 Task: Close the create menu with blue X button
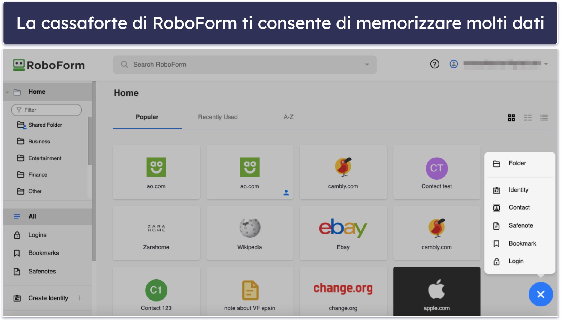pos(541,294)
